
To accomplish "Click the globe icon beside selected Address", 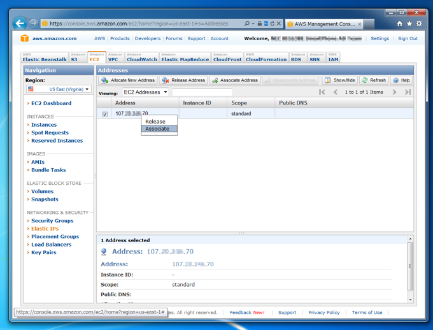I will (104, 252).
